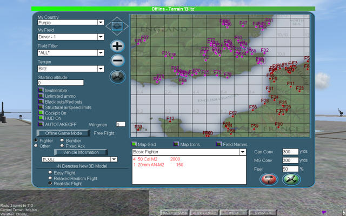Expand the My Field dropdown showing Dover - 1
Viewport: 346px width, 216px height.
pyautogui.click(x=101, y=37)
